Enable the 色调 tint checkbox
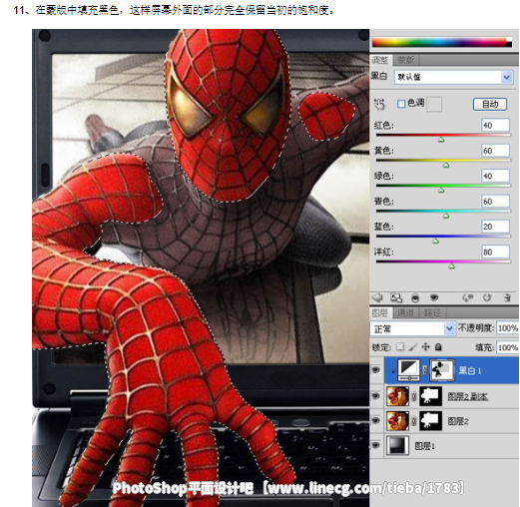Screen dimensions: 520x507 tap(401, 104)
